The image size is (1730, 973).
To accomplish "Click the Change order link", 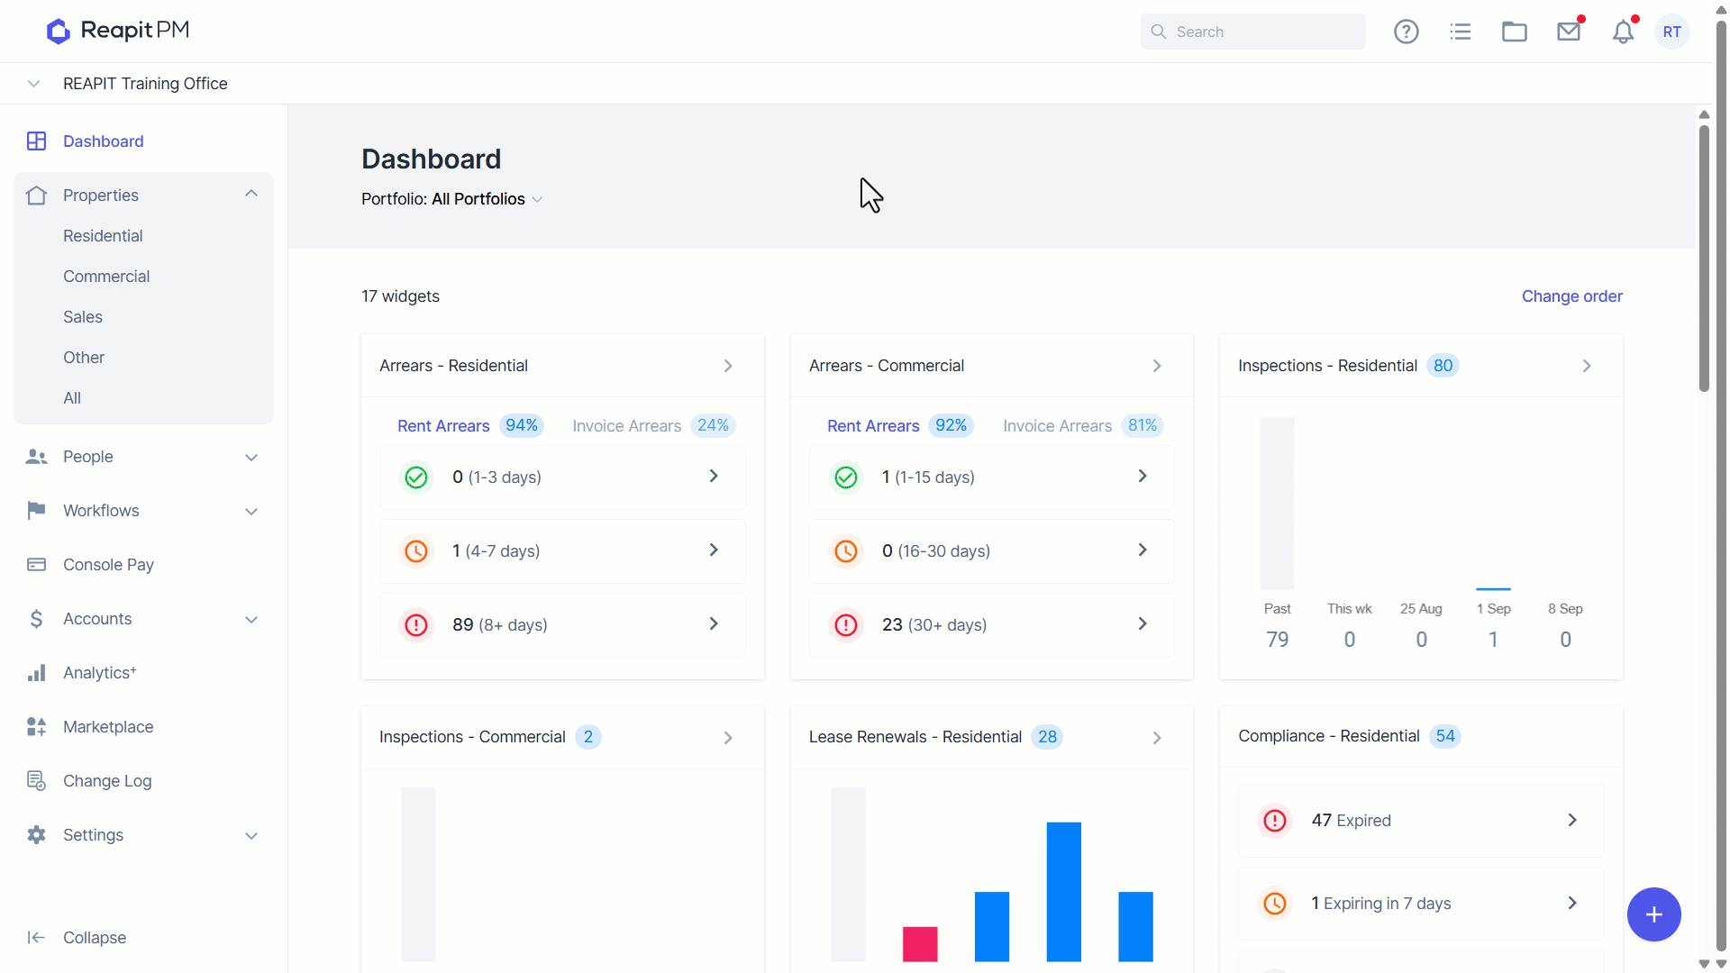I will coord(1571,296).
